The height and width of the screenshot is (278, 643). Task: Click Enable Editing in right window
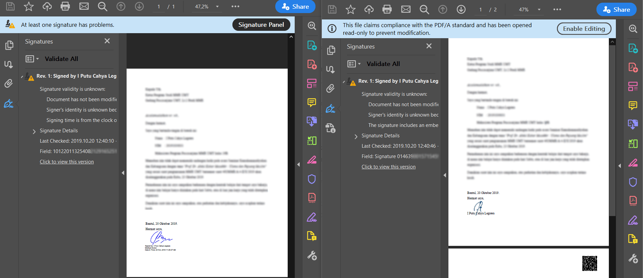(x=584, y=29)
